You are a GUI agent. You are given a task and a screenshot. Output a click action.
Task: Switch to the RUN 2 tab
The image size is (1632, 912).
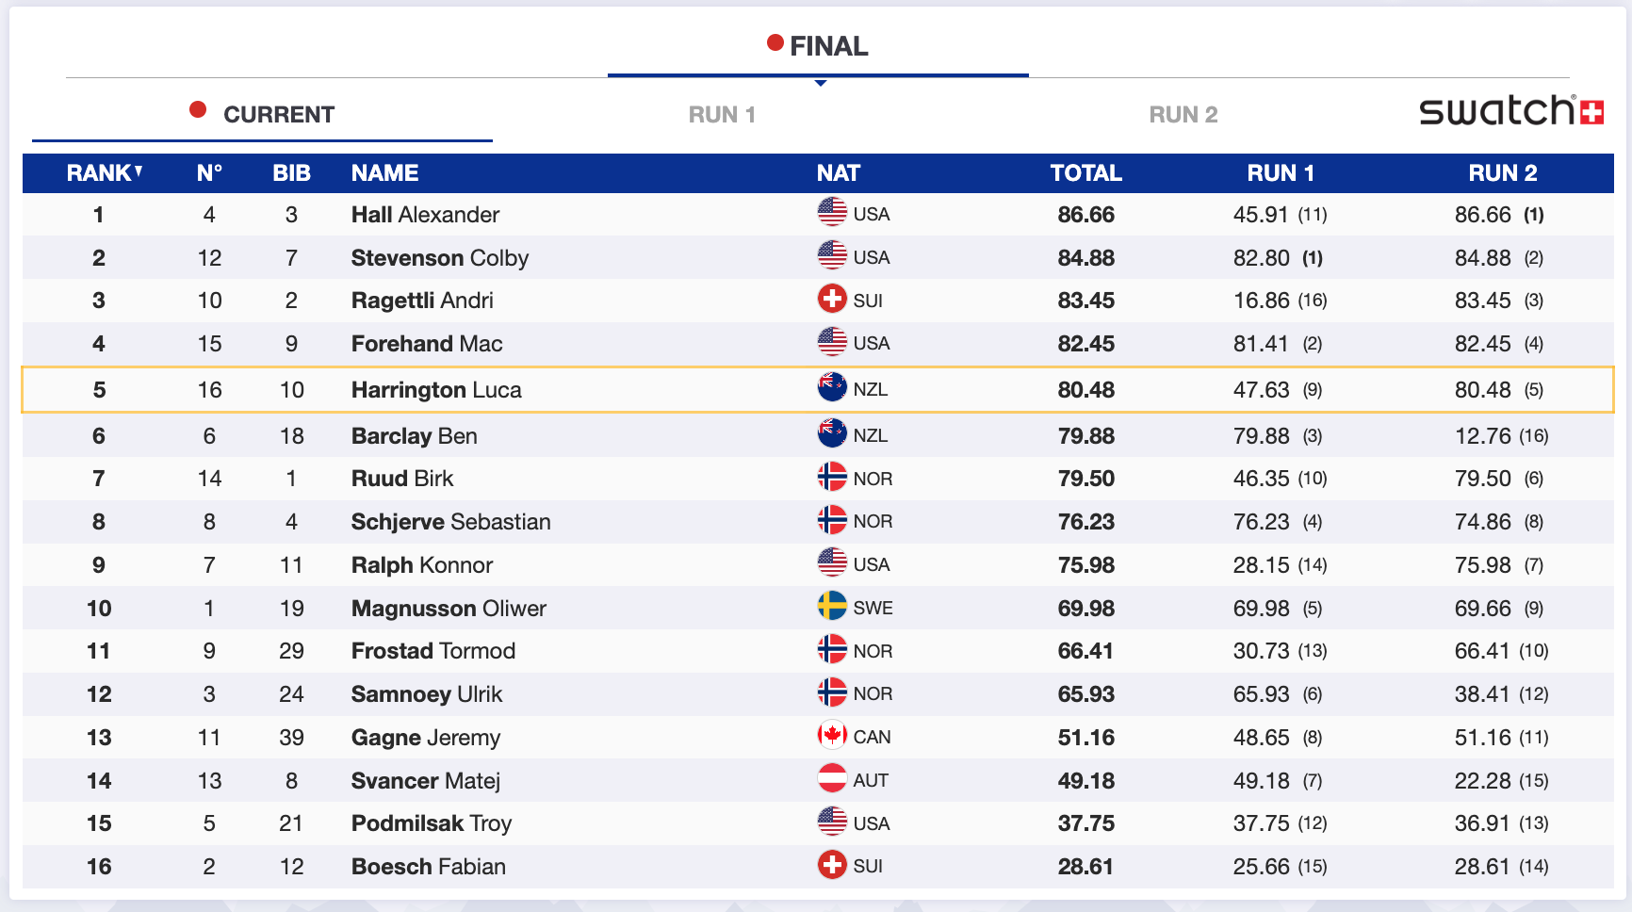(x=1183, y=115)
